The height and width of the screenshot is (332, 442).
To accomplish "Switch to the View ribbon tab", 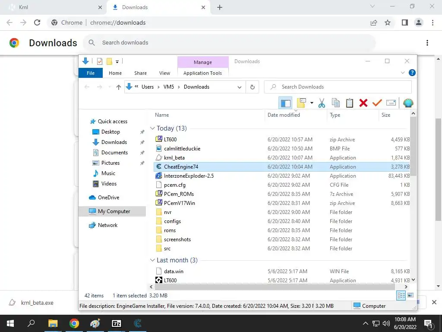I will pos(164,73).
